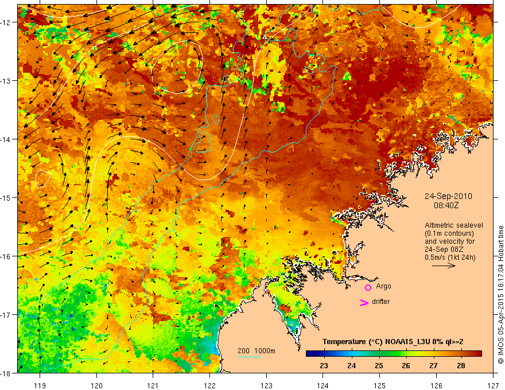Click the vertical IMOS copyright timestamp text

tap(500, 295)
